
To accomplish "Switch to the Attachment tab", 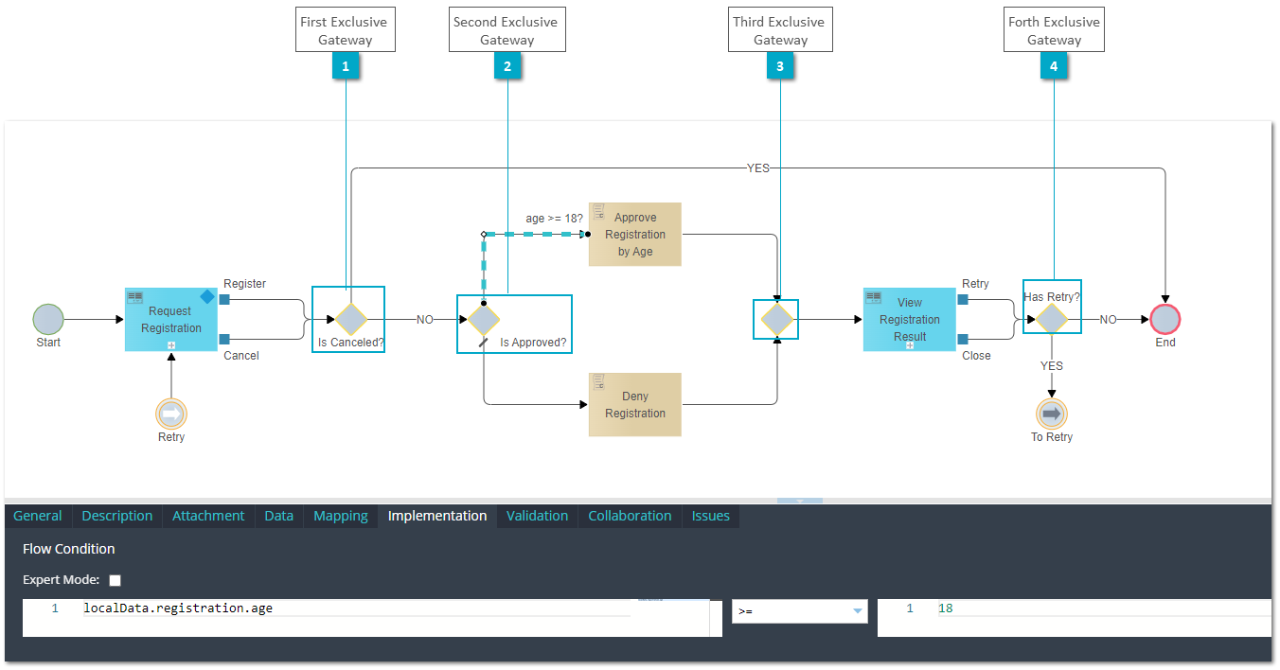I will point(208,516).
